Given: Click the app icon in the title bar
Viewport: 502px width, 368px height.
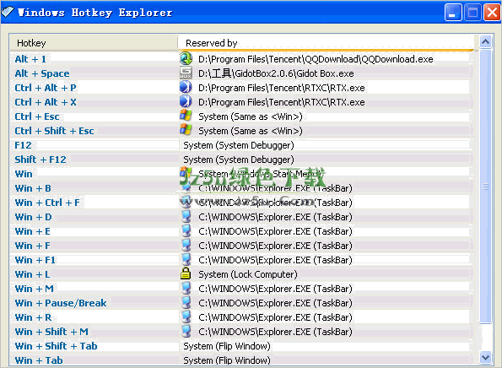Looking at the screenshot, I should [8, 12].
